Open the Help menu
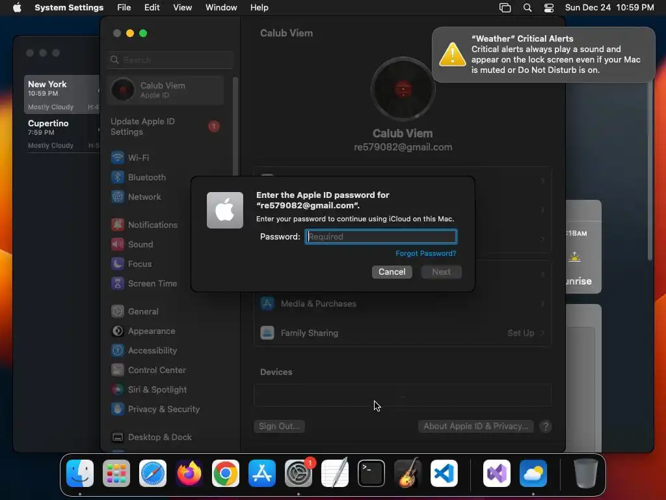Viewport: 666px width, 500px height. (x=259, y=8)
